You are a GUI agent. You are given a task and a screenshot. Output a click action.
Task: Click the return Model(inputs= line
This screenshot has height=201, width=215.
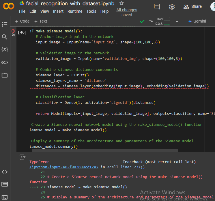(125, 113)
